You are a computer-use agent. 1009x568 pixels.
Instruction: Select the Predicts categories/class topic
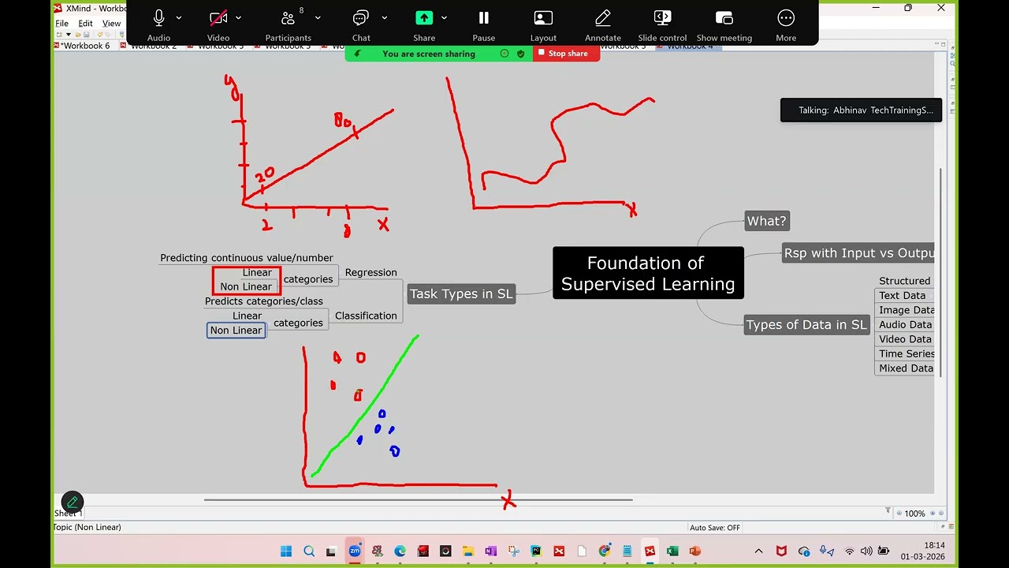pyautogui.click(x=264, y=301)
